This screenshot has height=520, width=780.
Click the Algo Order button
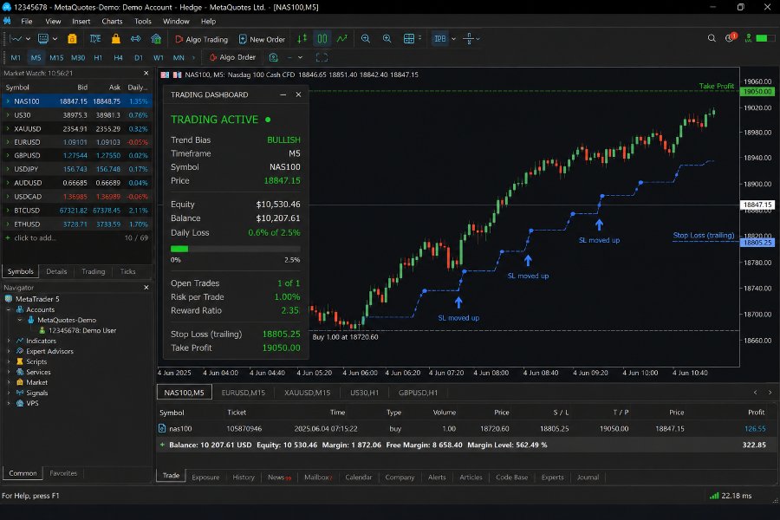coord(232,57)
